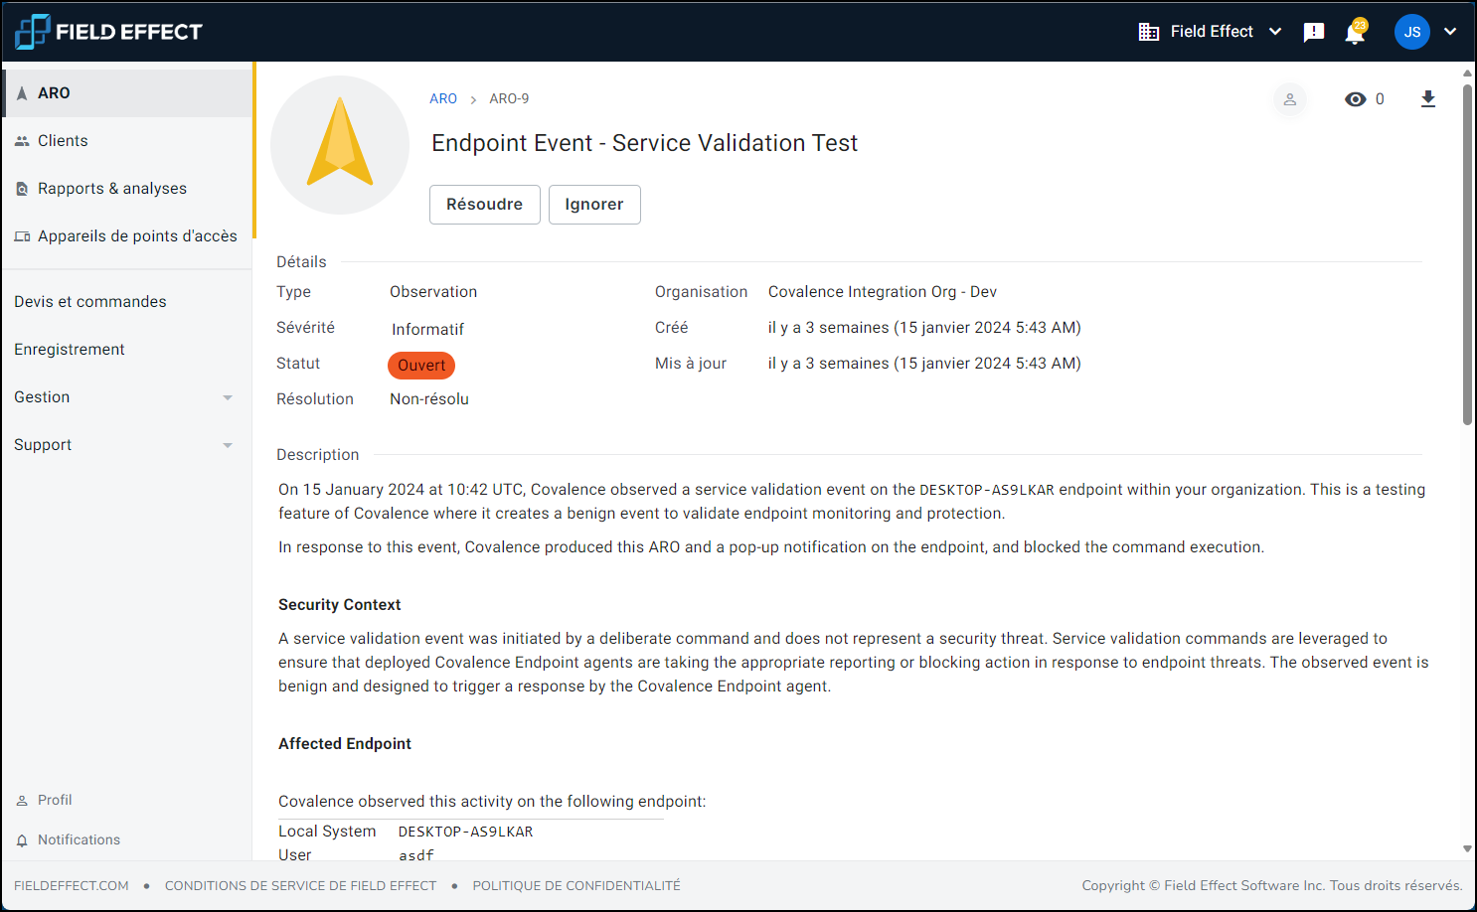Click the Profil person icon

pyautogui.click(x=22, y=801)
